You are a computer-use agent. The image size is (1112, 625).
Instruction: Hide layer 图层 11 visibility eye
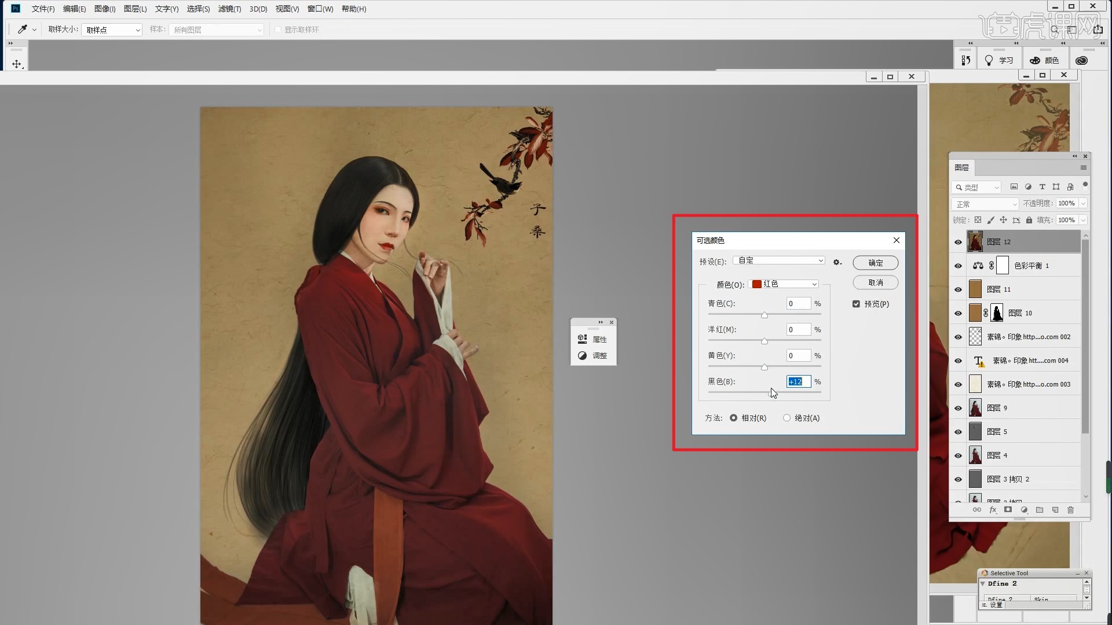point(958,289)
